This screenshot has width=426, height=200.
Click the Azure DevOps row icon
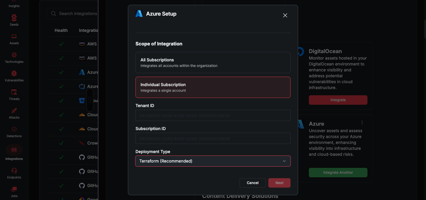(x=82, y=86)
